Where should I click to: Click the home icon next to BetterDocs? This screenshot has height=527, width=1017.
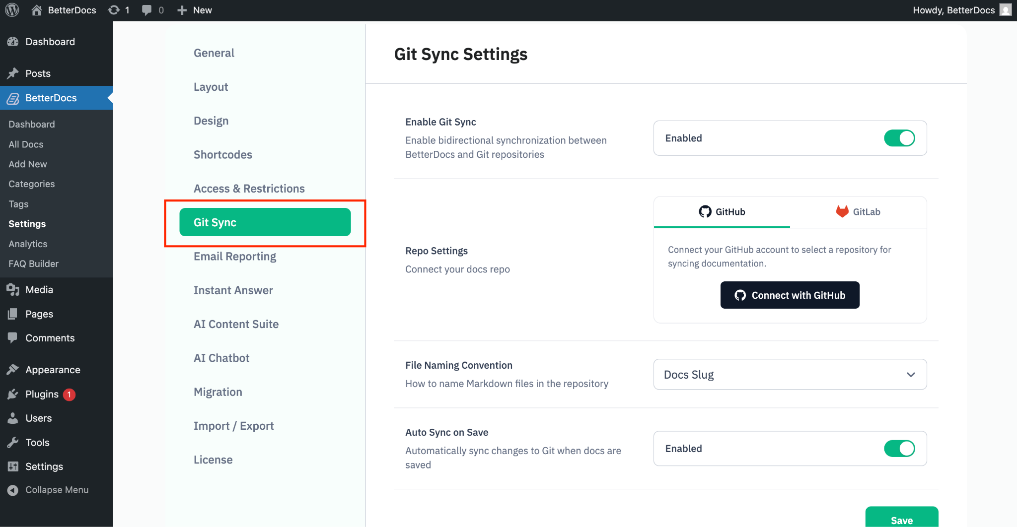(x=36, y=10)
